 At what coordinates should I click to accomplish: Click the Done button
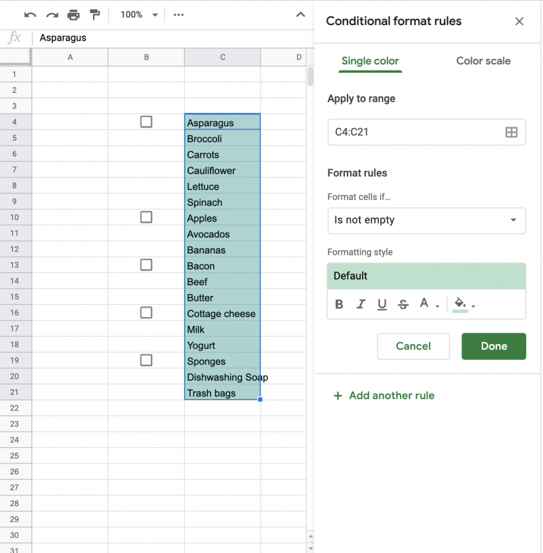click(493, 346)
